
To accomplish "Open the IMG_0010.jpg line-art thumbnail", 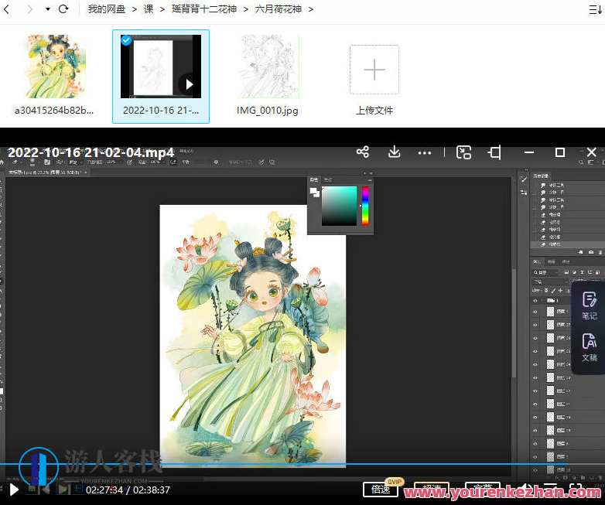I will (269, 66).
